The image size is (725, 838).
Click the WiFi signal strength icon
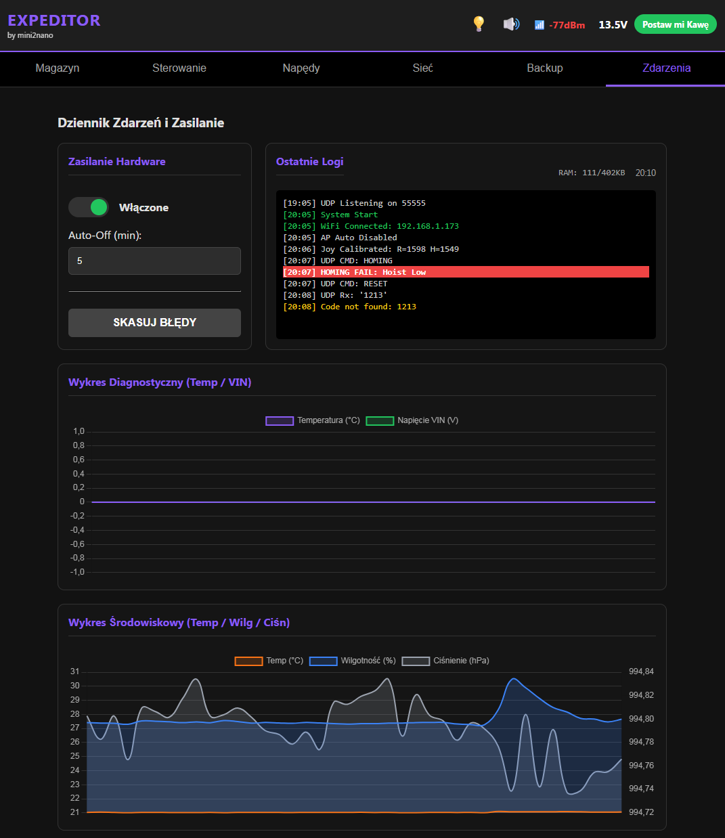pyautogui.click(x=540, y=25)
